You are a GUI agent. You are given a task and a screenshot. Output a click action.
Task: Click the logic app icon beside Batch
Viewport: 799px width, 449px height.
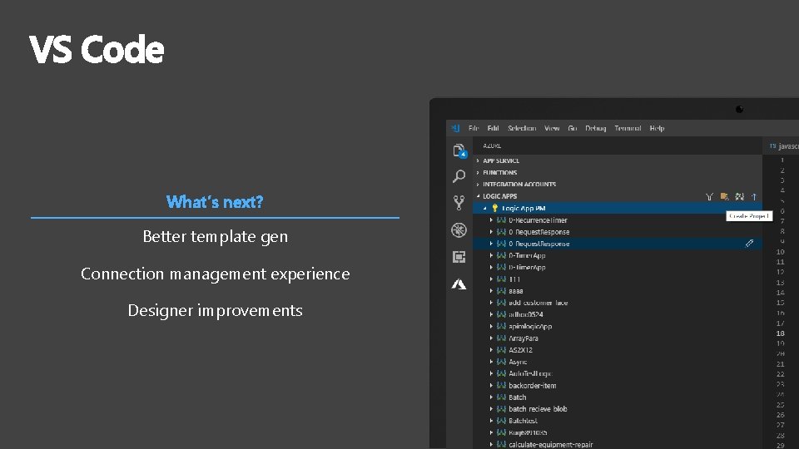(x=501, y=397)
